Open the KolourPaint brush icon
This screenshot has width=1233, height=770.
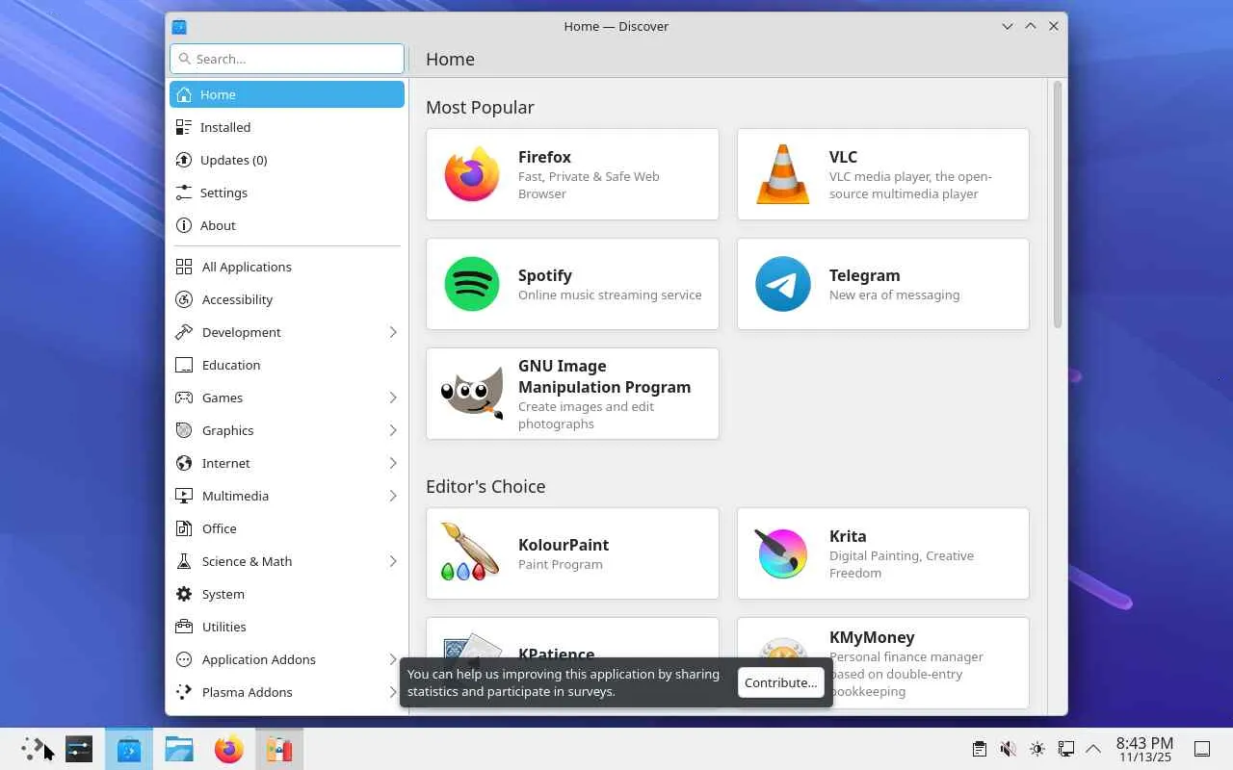469,552
